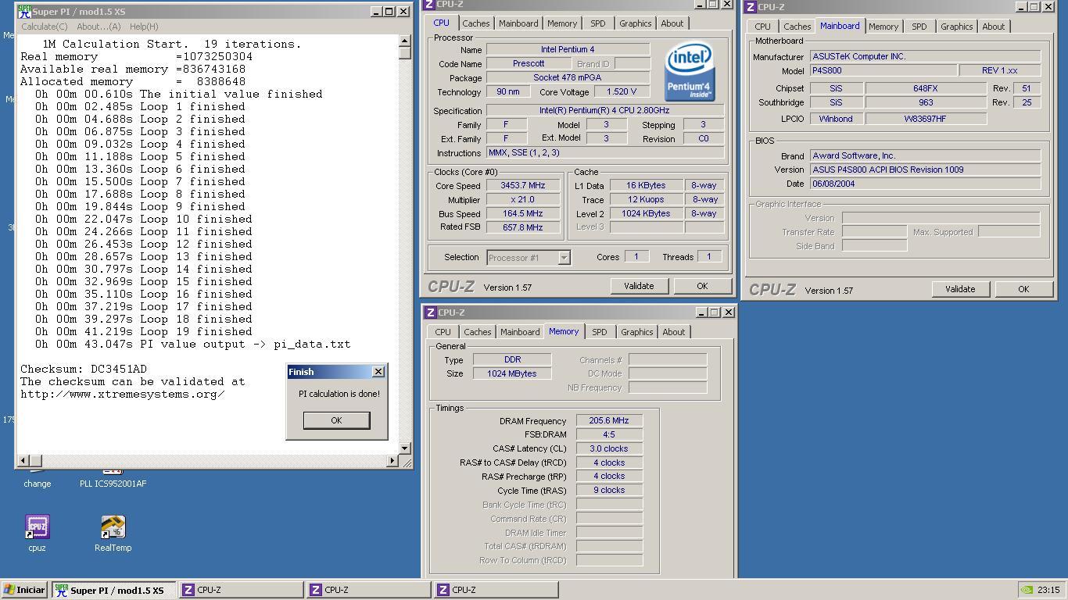1068x600 pixels.
Task: Go to Graphics tab in Memory window
Action: [636, 332]
